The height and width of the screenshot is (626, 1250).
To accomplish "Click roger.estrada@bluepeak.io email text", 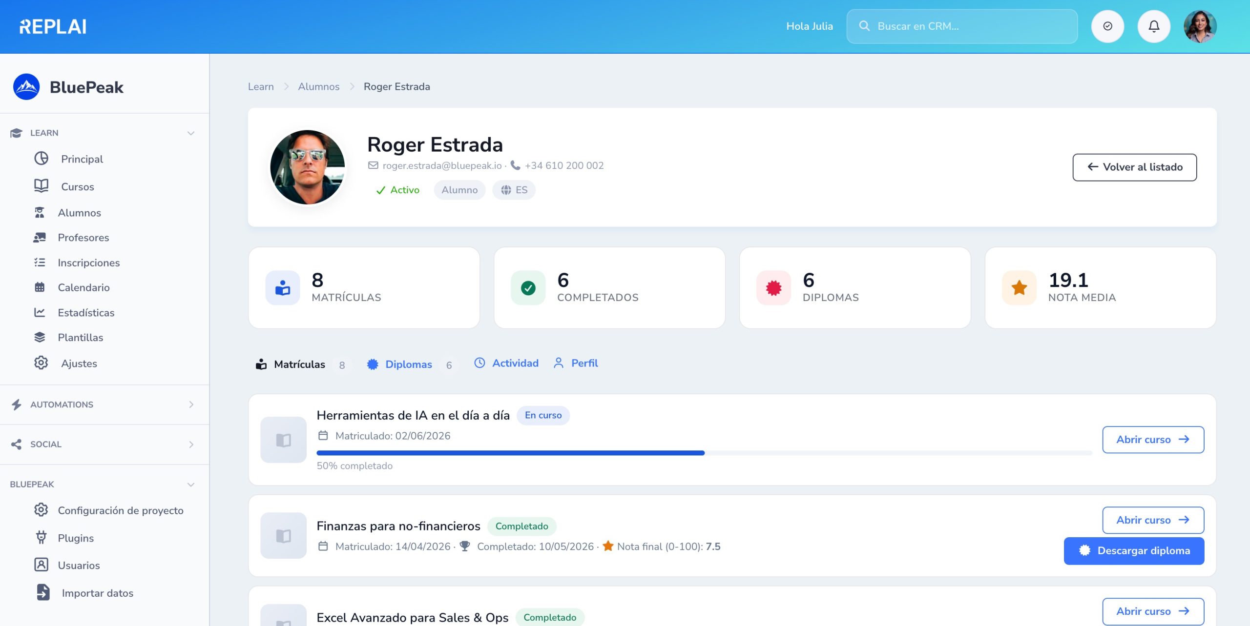I will click(x=442, y=165).
